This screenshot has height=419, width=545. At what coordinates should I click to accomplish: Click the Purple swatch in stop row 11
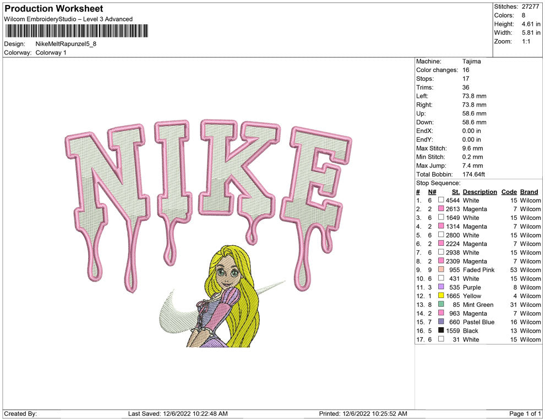point(441,286)
